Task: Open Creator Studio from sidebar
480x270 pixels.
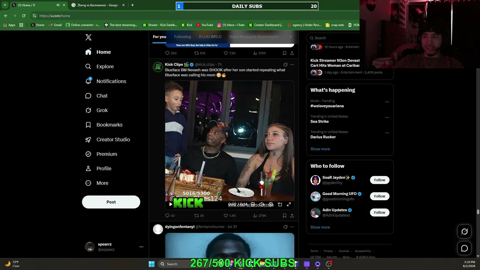Action: point(108,139)
